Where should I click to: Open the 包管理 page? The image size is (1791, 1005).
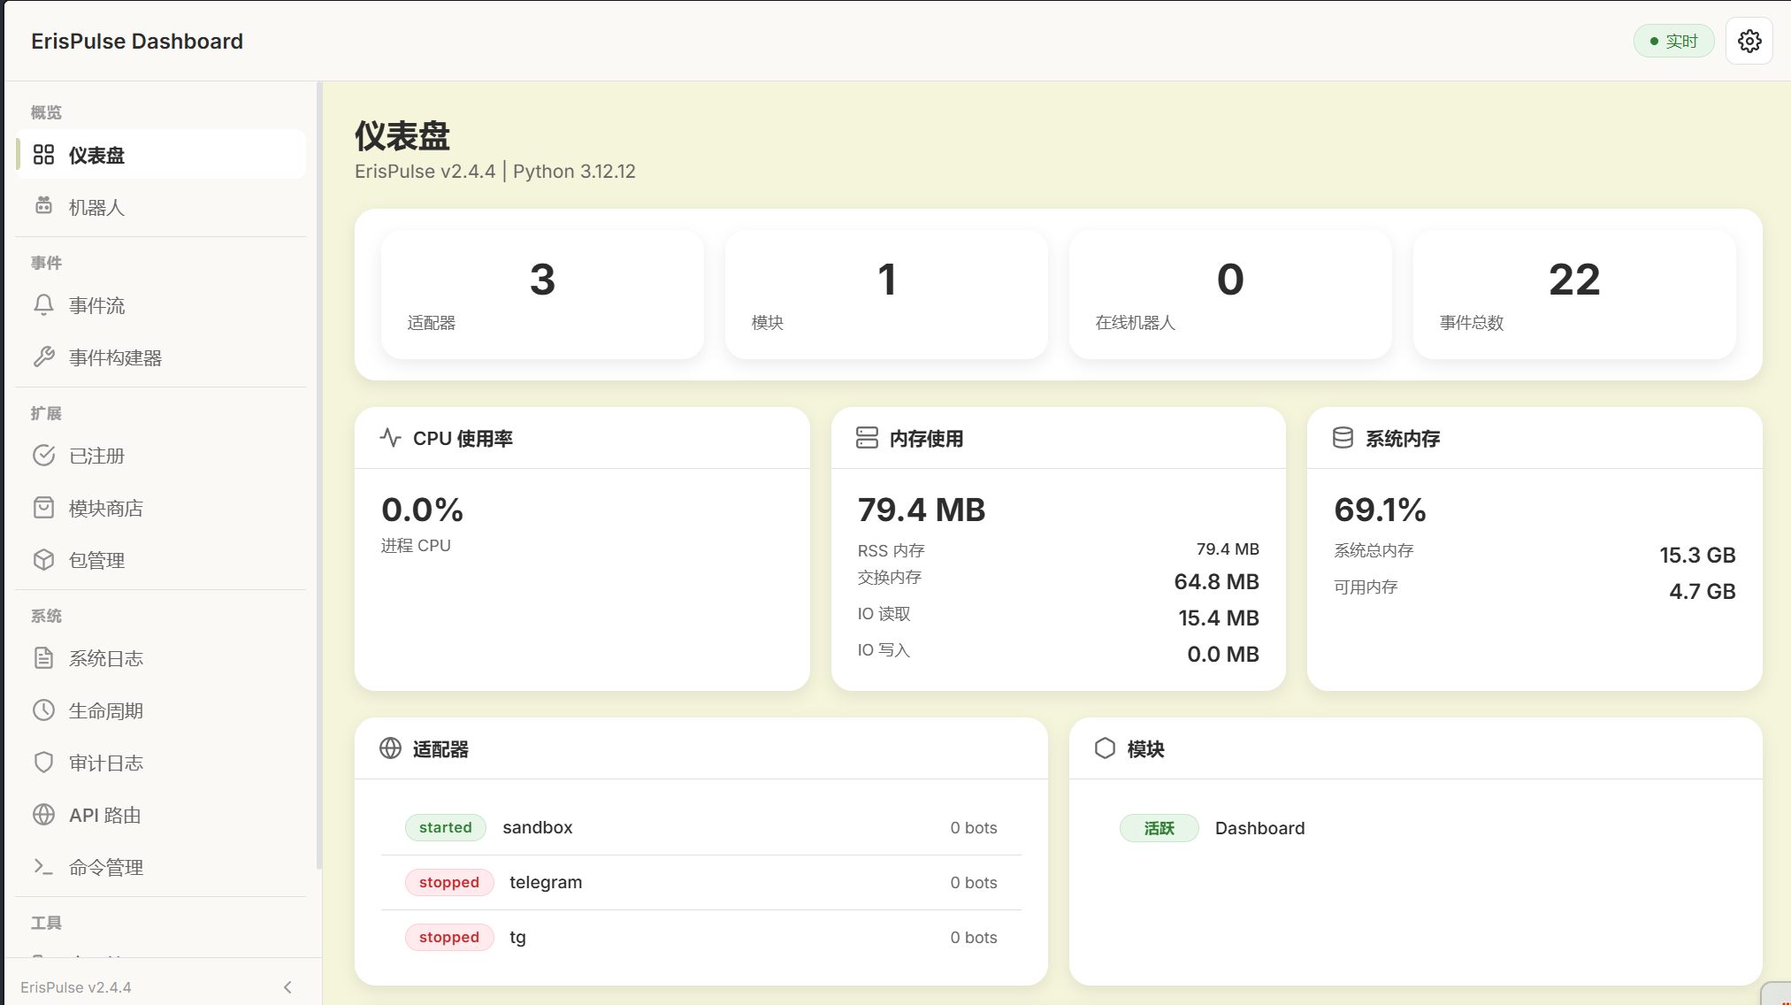(161, 560)
